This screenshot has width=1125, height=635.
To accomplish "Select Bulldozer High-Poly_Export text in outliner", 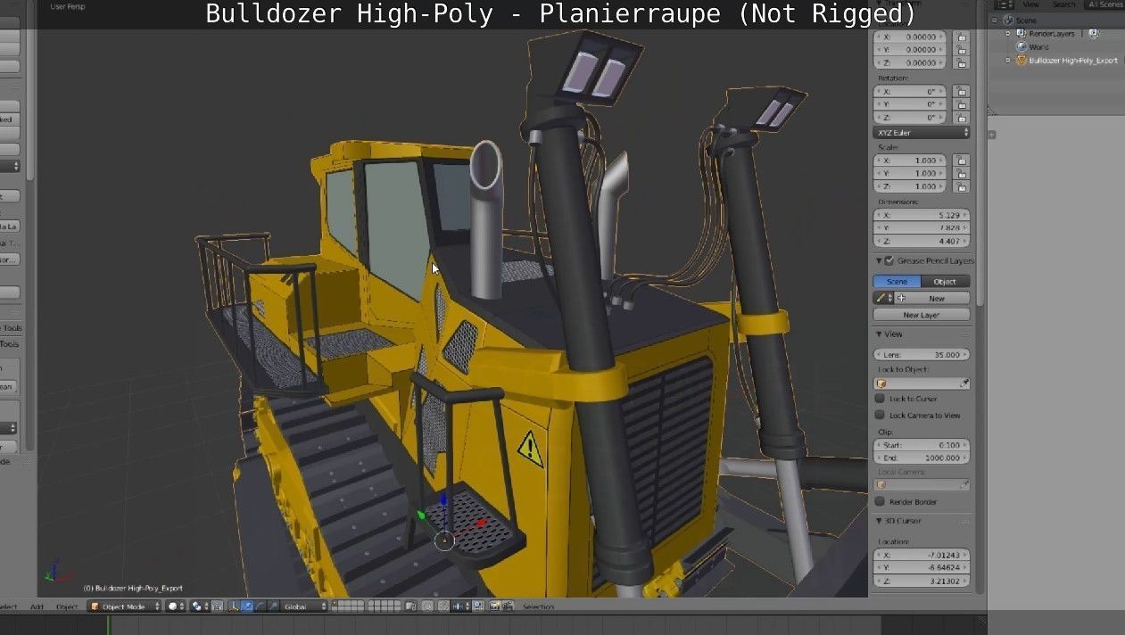I will pos(1073,61).
